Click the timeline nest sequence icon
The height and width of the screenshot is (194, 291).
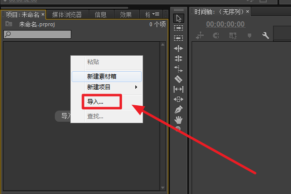click(x=200, y=35)
